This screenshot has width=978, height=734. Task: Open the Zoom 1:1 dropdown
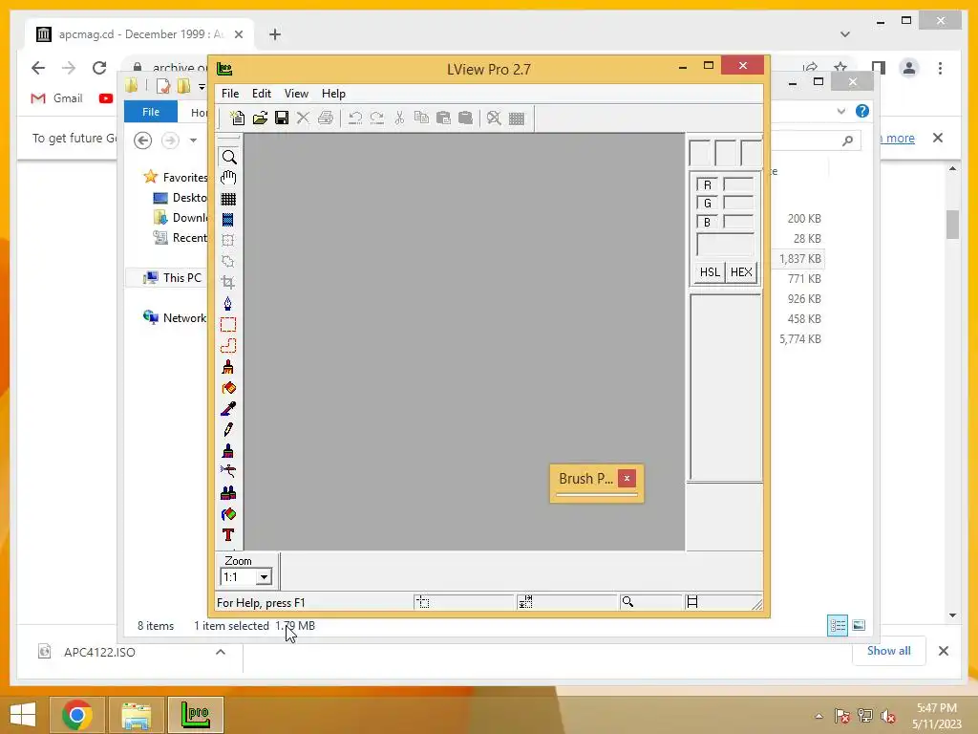pyautogui.click(x=264, y=577)
